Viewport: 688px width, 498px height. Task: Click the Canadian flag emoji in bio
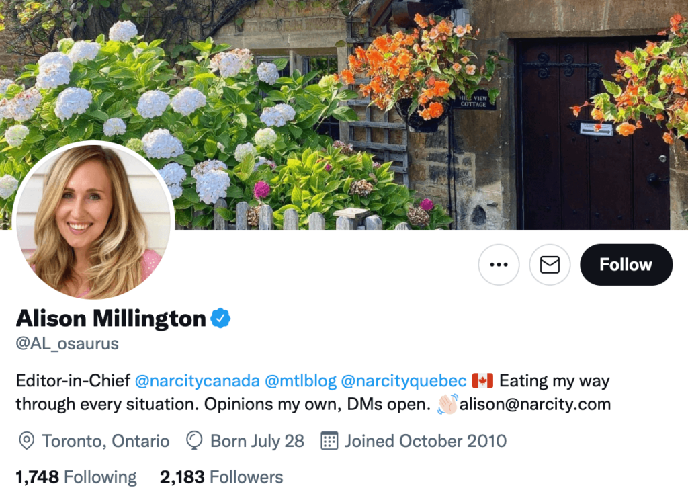[482, 381]
